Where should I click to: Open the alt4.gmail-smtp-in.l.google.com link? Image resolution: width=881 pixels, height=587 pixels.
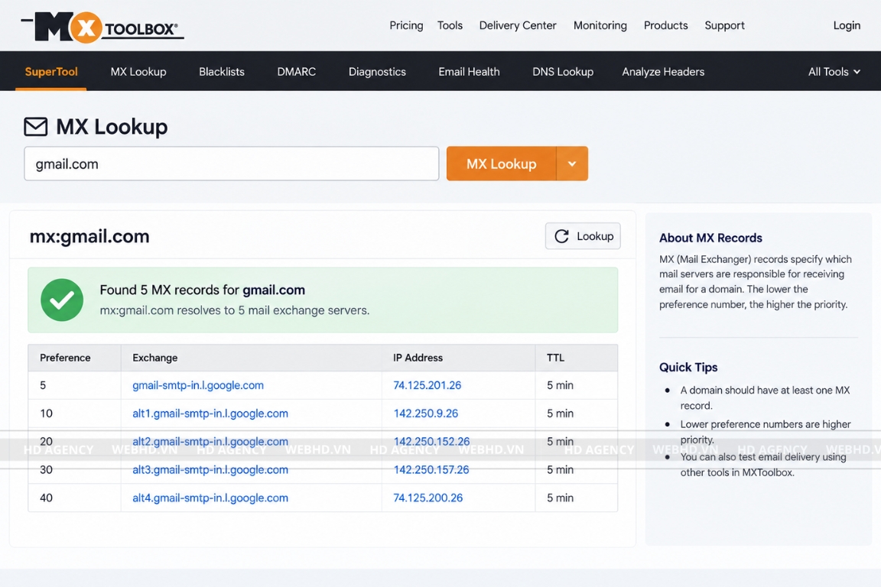(210, 498)
